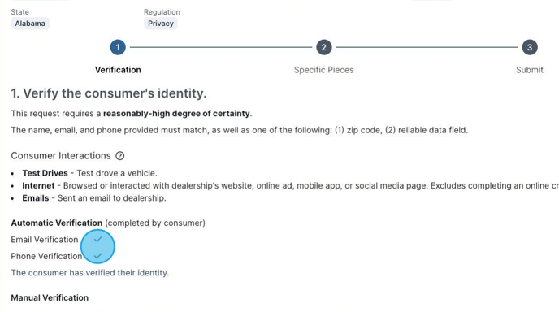Viewport: 559px width, 312px height.
Task: Open the Verification step label
Action: 118,70
